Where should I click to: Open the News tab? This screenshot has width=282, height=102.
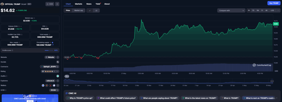(89, 4)
